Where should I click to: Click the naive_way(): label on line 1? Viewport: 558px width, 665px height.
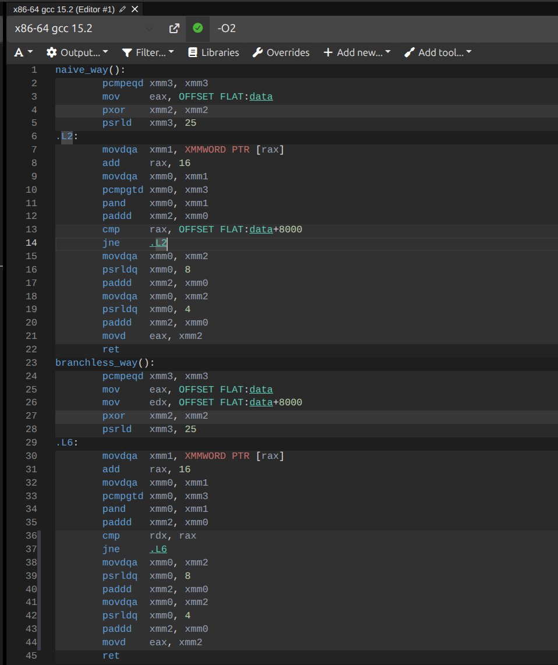(x=90, y=70)
